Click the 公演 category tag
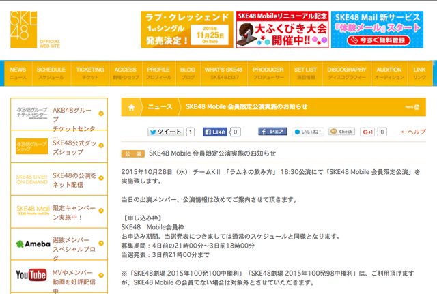The height and width of the screenshot is (294, 437). (132, 153)
